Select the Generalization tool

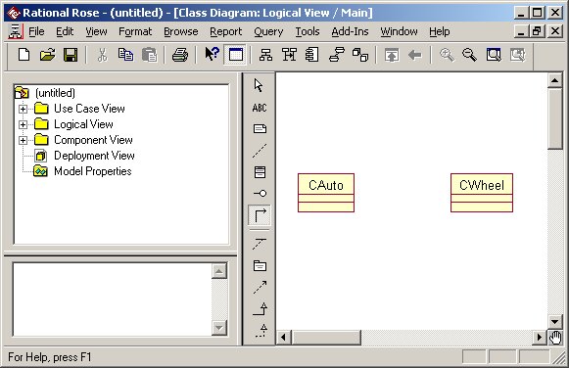click(x=260, y=309)
